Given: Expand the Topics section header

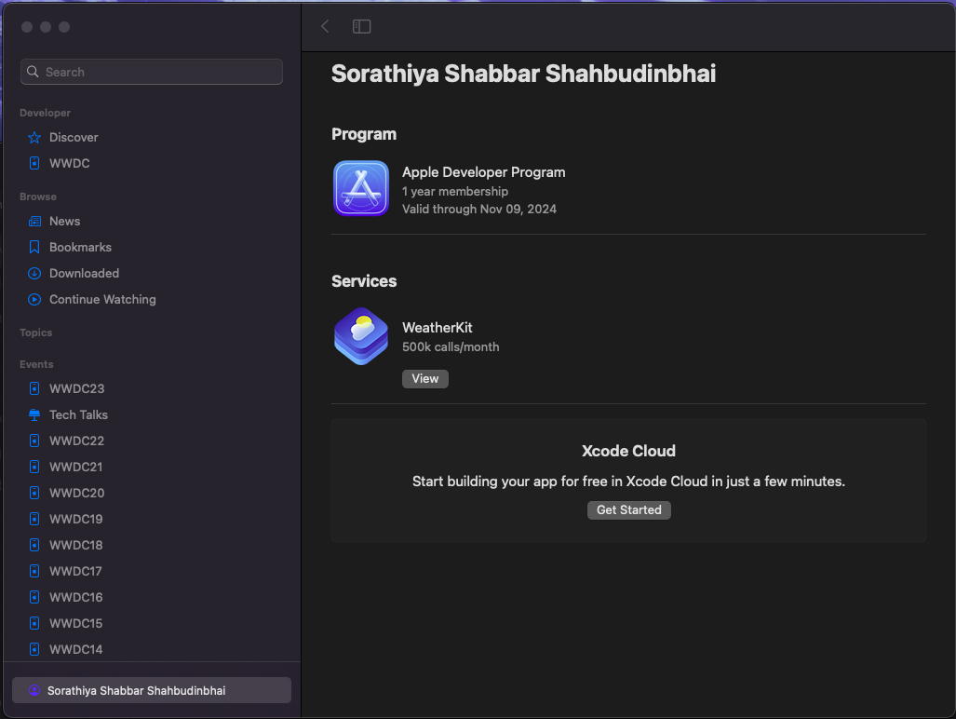Looking at the screenshot, I should [x=36, y=332].
